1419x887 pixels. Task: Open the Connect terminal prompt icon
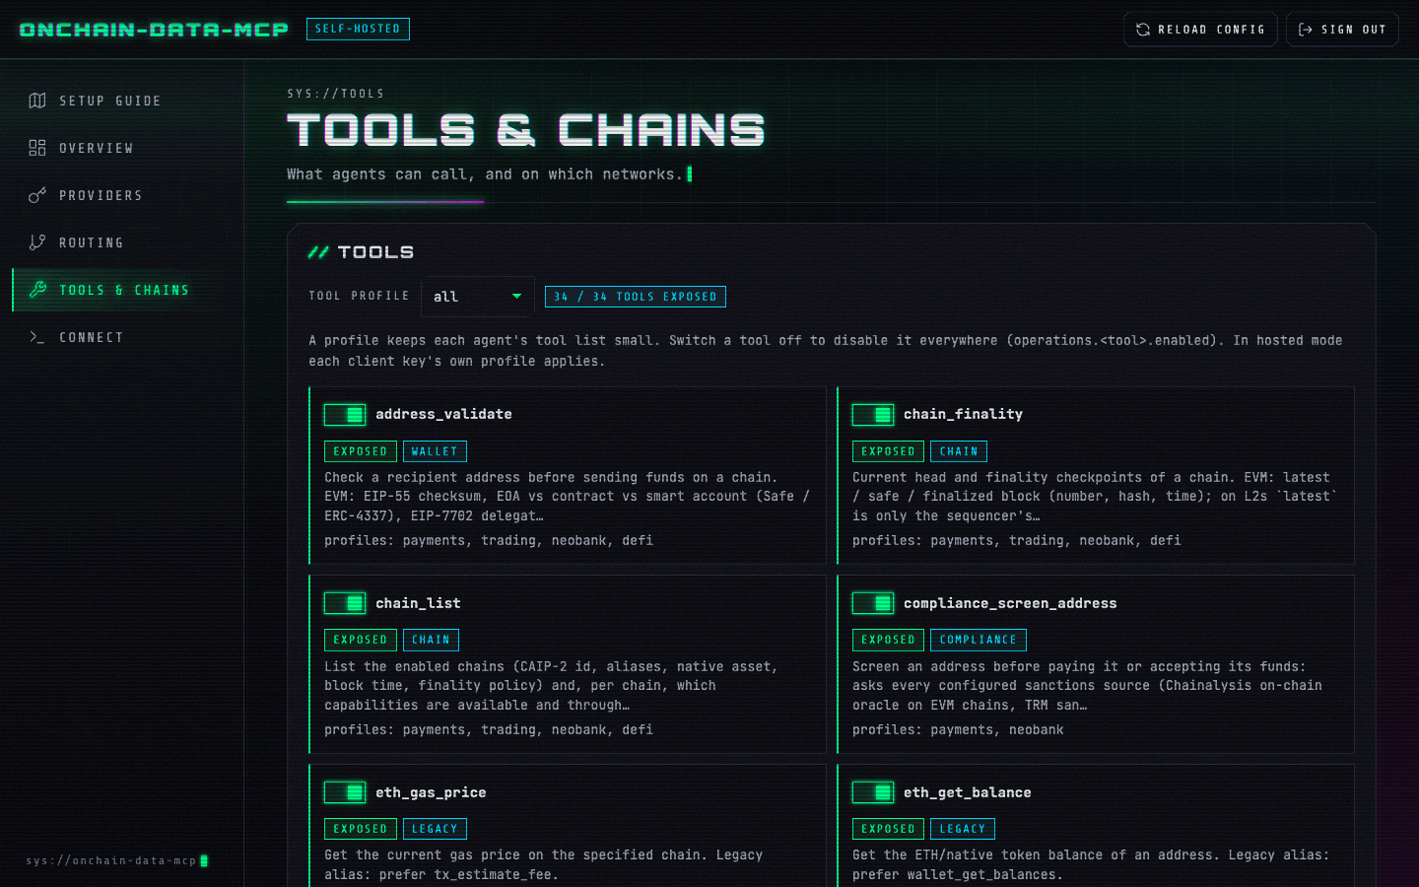tap(37, 337)
